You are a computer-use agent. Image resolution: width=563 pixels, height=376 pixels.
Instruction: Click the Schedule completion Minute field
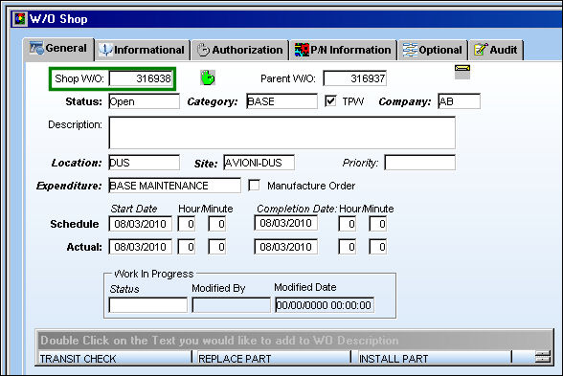pos(377,224)
